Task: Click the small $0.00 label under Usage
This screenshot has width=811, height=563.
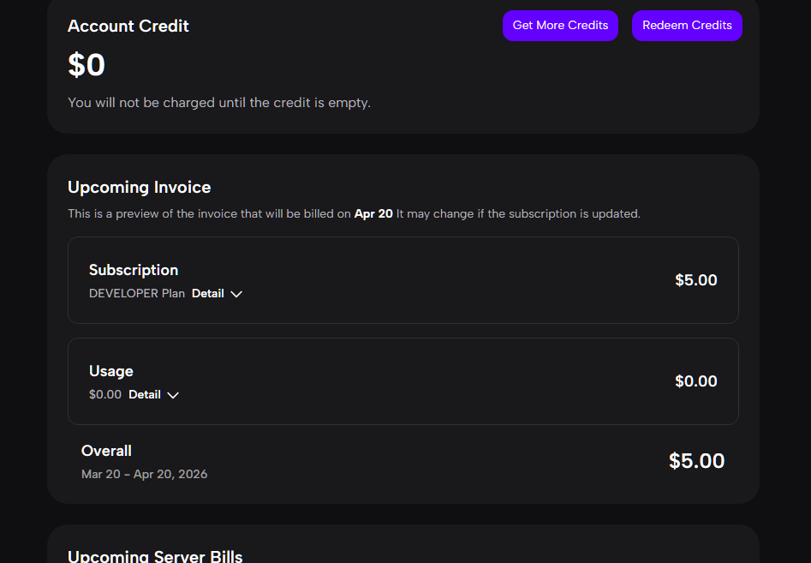Action: (x=105, y=394)
